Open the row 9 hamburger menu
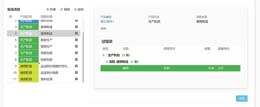Screen dimensions: 260x107 click(x=76, y=66)
